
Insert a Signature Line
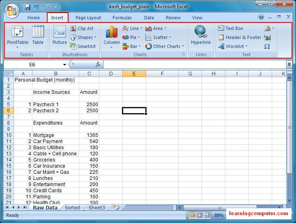[x=269, y=28]
